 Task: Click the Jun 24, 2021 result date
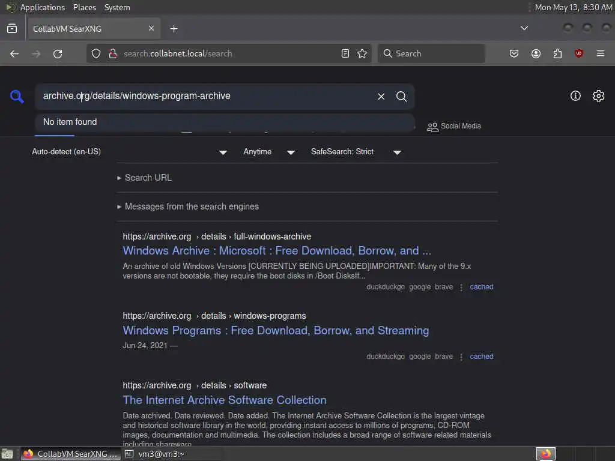(x=145, y=345)
